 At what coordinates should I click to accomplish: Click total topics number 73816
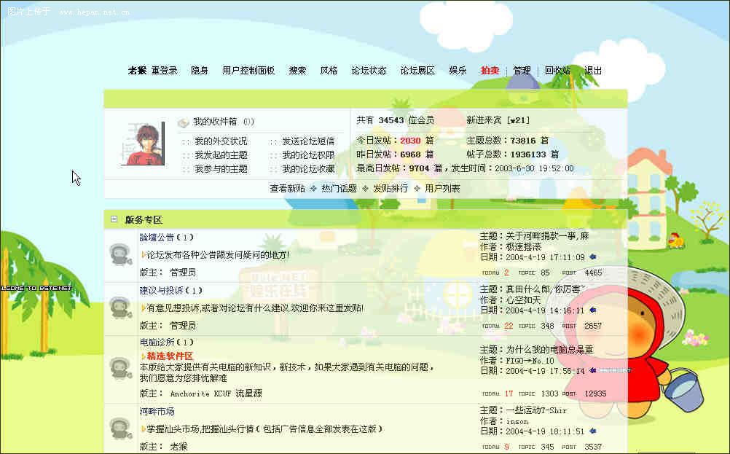pos(523,140)
